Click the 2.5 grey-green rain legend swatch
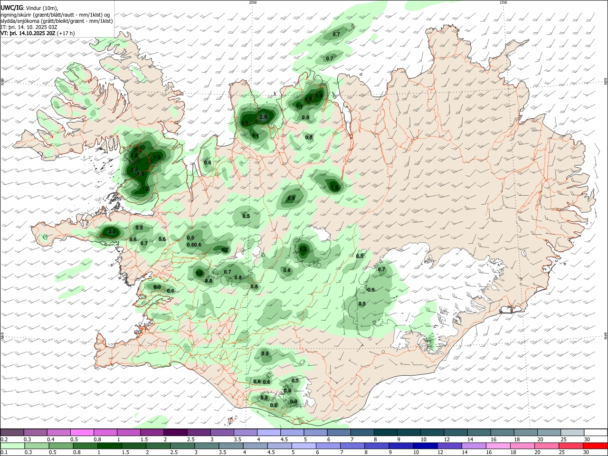Viewport: 608px width, 456px height. (x=182, y=446)
